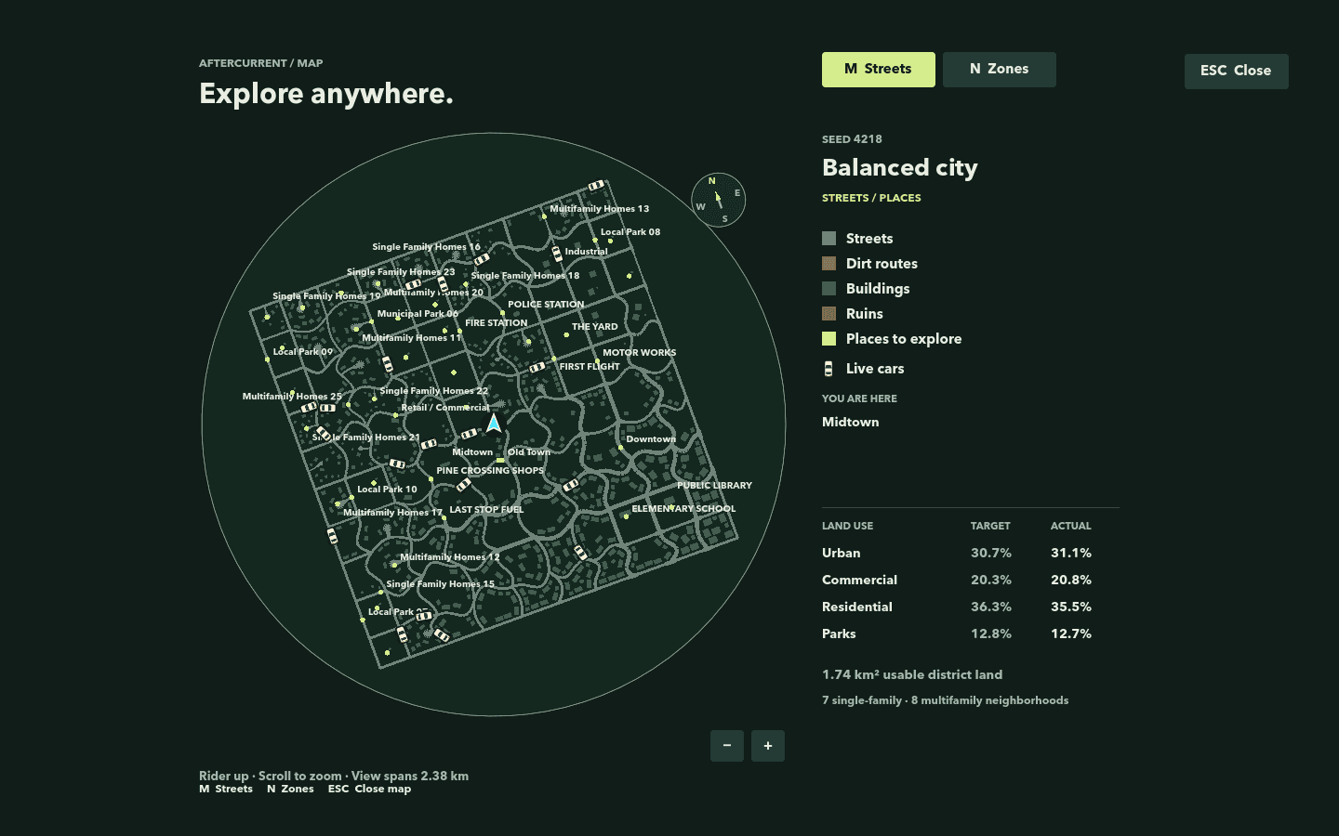Click Multifamily Homes 12 label
1339x836 pixels.
(450, 557)
